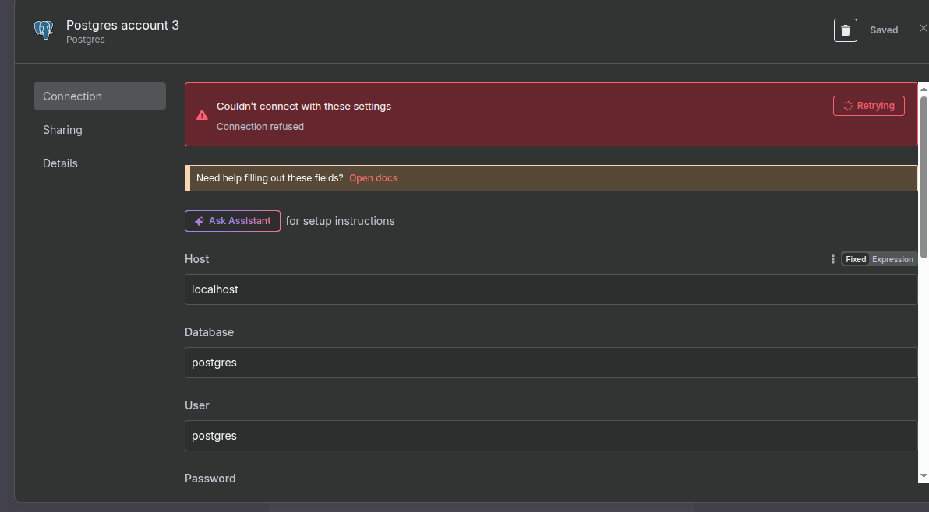The image size is (929, 512).
Task: Focus the Host input containing localhost
Action: click(551, 289)
